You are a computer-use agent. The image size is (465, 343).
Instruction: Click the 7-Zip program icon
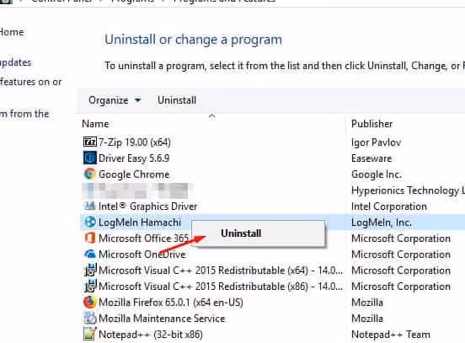point(89,142)
